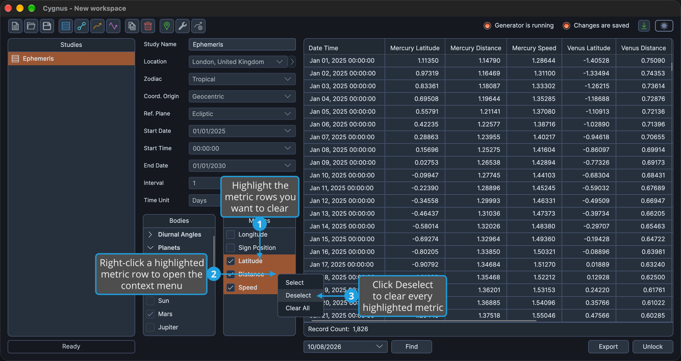Open settings wrench tool
Image resolution: width=681 pixels, height=361 pixels.
[182, 26]
